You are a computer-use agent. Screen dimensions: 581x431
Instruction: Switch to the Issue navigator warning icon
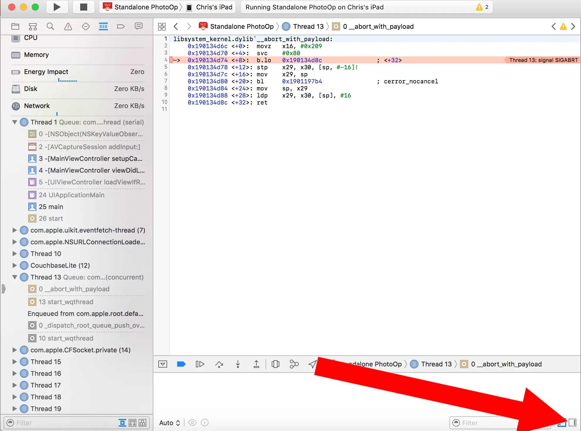coord(68,27)
